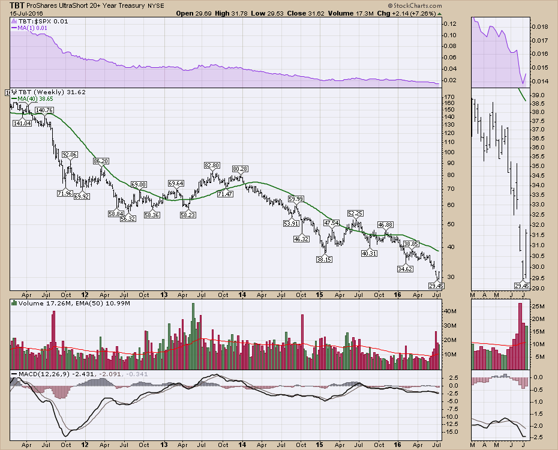558x450 pixels.
Task: Click the 29.45 annotation in the right zoom panel
Action: tap(522, 286)
